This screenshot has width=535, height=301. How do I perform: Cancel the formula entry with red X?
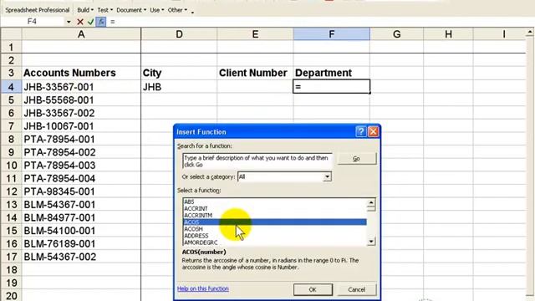click(80, 22)
